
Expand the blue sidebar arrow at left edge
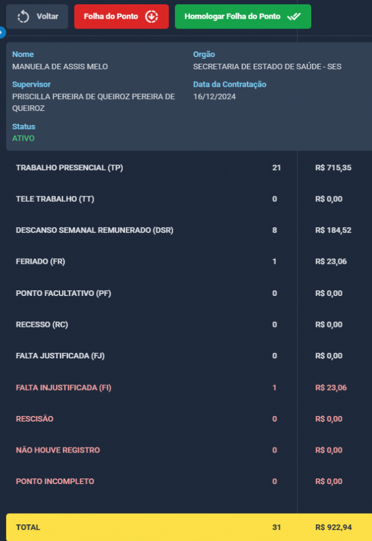(x=2, y=32)
